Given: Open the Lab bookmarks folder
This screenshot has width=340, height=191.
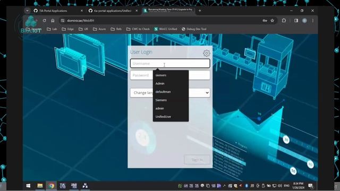Looking at the screenshot, I should pos(52,29).
